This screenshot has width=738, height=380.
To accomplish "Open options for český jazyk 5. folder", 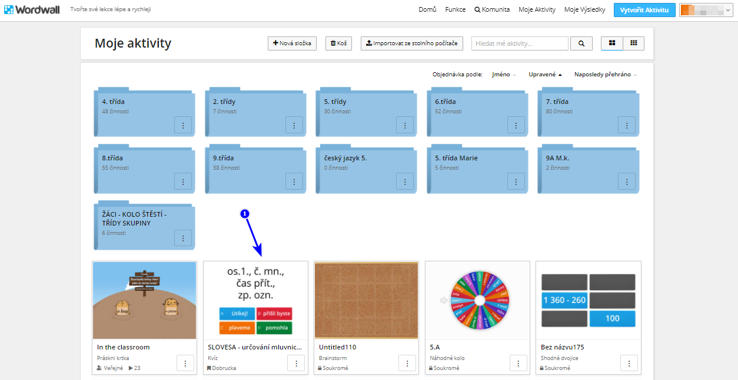I will tap(405, 181).
